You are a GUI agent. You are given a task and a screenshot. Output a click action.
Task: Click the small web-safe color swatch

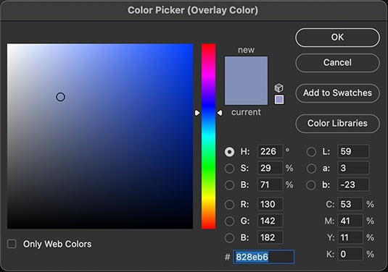point(279,100)
